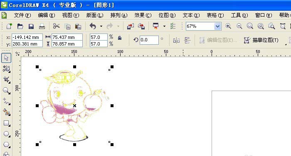This screenshot has width=291, height=156.
Task: Open the 位图(B) menu
Action: [x=167, y=15]
